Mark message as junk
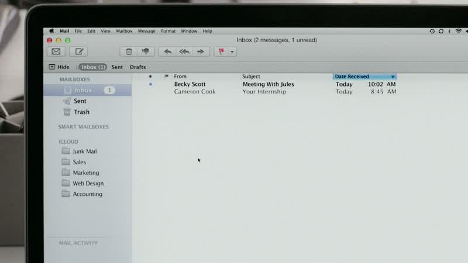Viewport: 468px width, 263px height. [146, 51]
